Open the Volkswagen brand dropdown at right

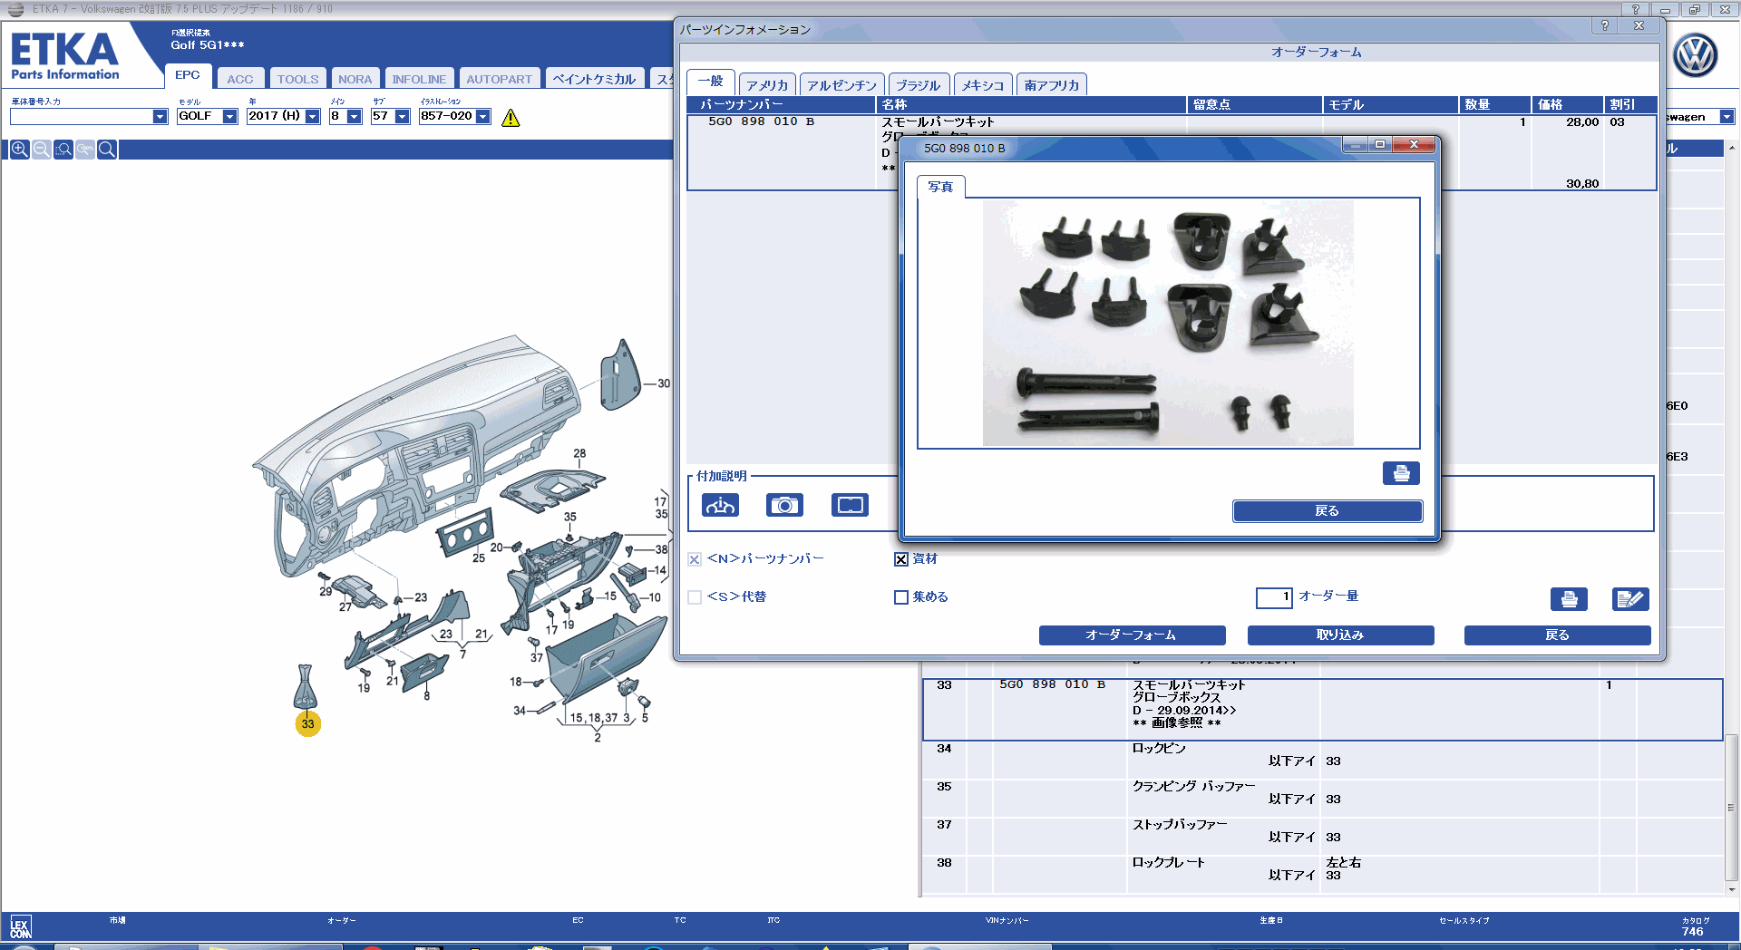point(1726,117)
